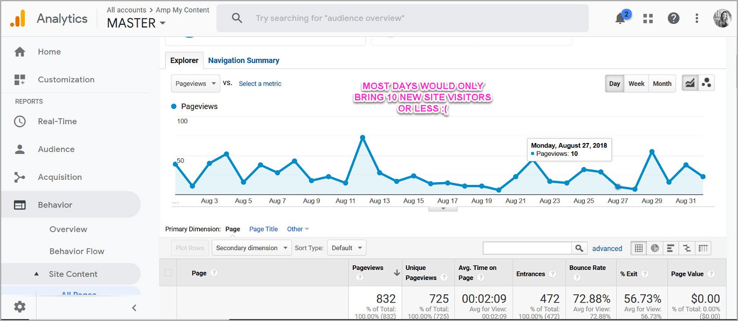Click the table search magnifier button

click(x=579, y=248)
